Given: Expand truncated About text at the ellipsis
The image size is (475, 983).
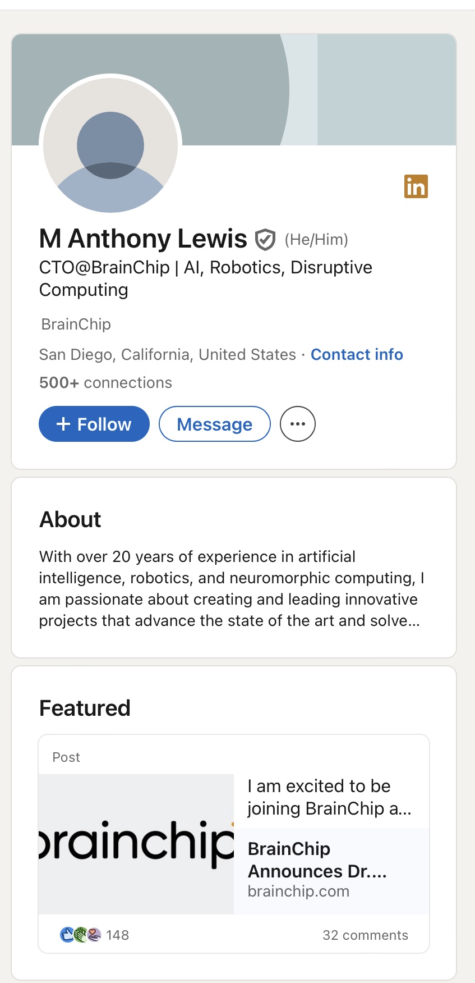Looking at the screenshot, I should click(x=413, y=621).
